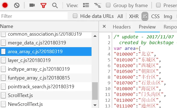Click file icon of indtype_array_c.js row

point(3,69)
